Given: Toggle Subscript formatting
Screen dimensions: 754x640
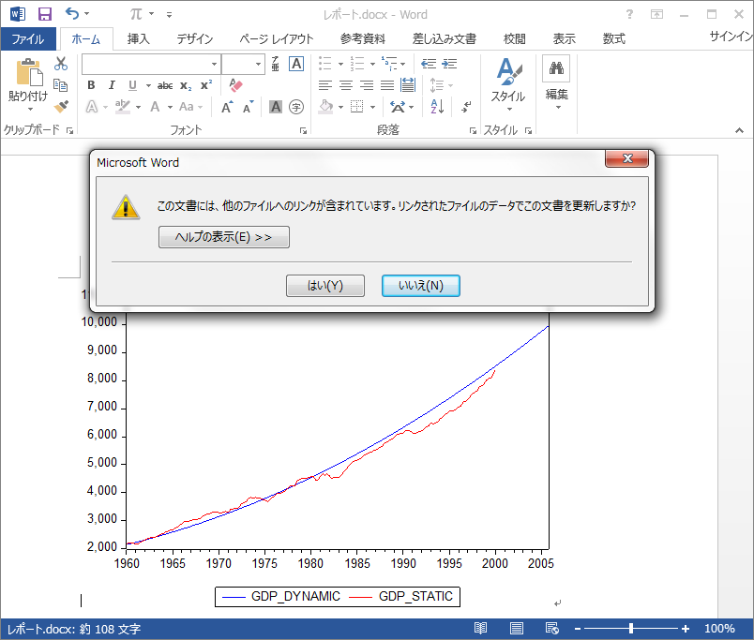Looking at the screenshot, I should [x=186, y=85].
